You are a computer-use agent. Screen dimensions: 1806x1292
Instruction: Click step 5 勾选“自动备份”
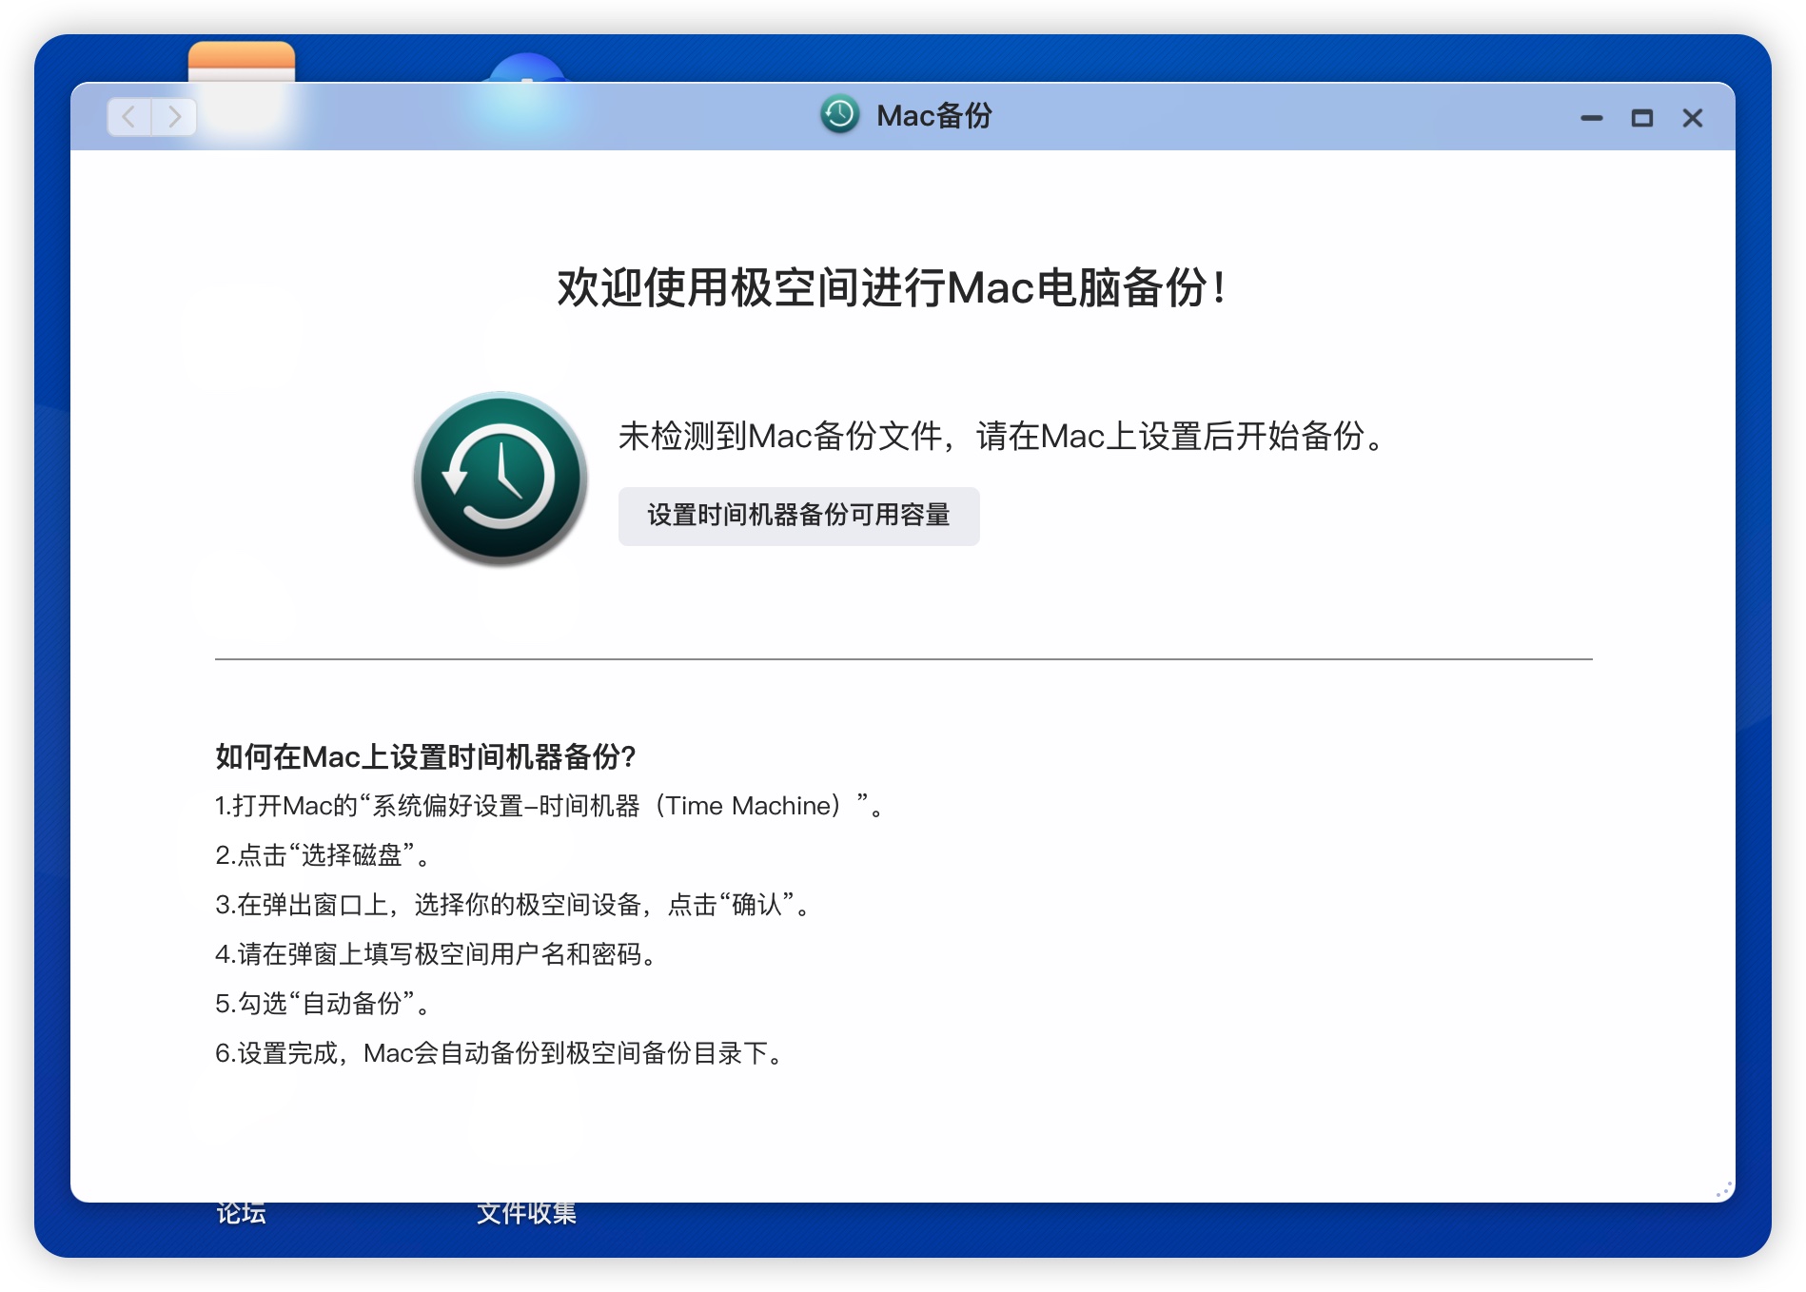click(x=324, y=1004)
